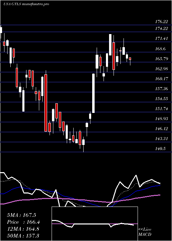Click the <<Live MACD label
The height and width of the screenshot is (241, 172).
pos(145,232)
